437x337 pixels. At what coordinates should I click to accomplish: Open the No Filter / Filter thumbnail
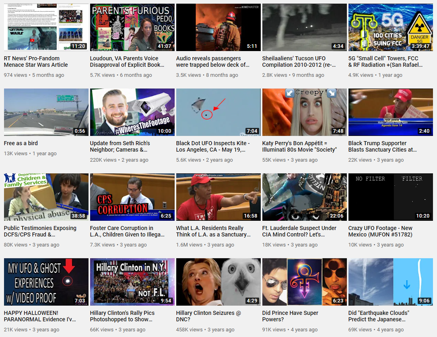[x=391, y=197]
